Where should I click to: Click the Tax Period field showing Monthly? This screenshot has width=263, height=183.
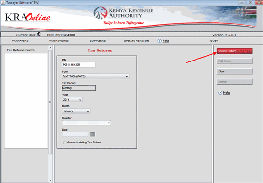79,88
